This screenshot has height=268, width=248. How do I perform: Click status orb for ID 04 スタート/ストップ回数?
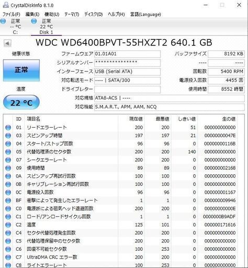click(8, 144)
